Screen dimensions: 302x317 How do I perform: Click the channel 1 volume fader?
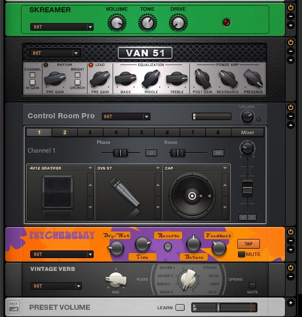(x=247, y=188)
